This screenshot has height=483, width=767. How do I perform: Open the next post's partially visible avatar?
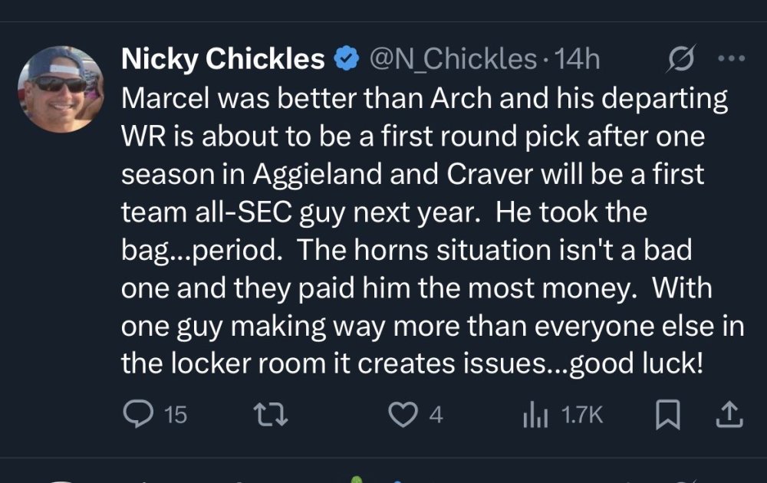point(61,480)
